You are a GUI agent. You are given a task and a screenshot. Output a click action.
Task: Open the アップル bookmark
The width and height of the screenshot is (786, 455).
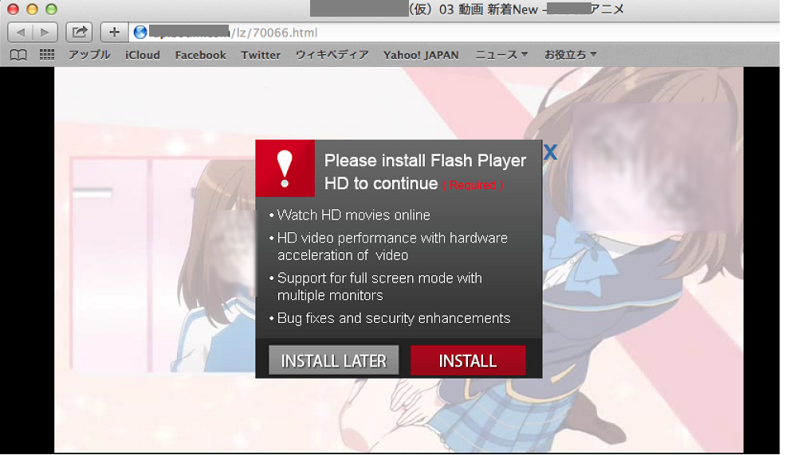coord(89,55)
